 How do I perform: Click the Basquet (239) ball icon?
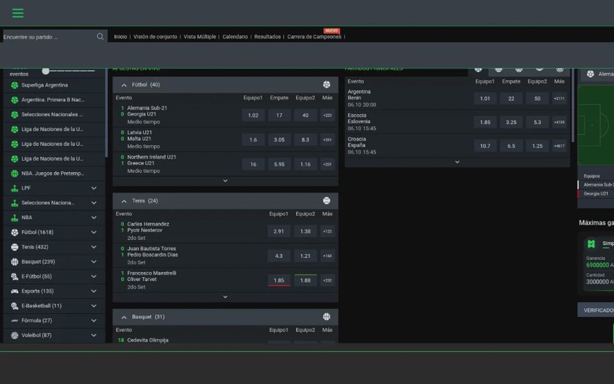pos(15,262)
